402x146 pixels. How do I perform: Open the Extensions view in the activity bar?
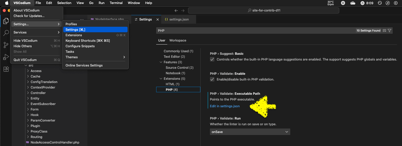[x=6, y=69]
